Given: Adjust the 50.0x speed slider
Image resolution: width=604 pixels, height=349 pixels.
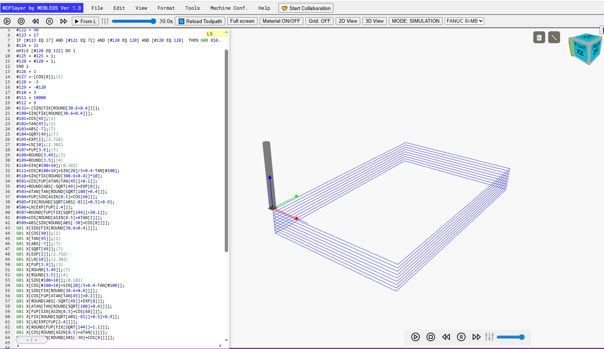Looking at the screenshot, I should tap(134, 21).
